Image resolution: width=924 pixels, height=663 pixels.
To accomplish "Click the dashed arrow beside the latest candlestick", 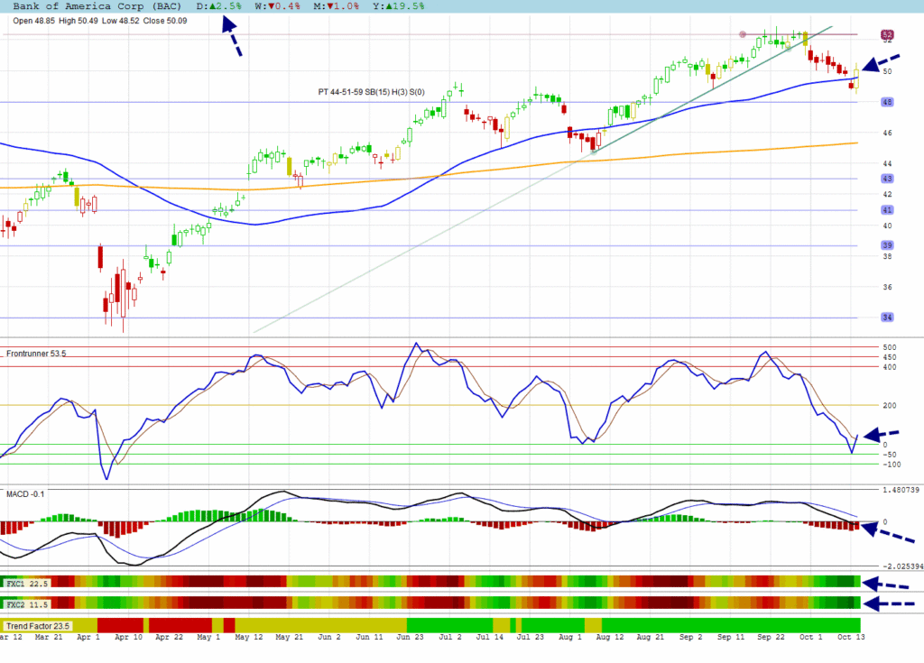I will 881,62.
